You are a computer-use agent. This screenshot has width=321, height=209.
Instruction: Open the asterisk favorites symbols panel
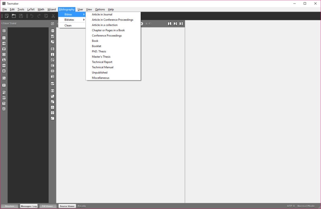pyautogui.click(x=4, y=71)
